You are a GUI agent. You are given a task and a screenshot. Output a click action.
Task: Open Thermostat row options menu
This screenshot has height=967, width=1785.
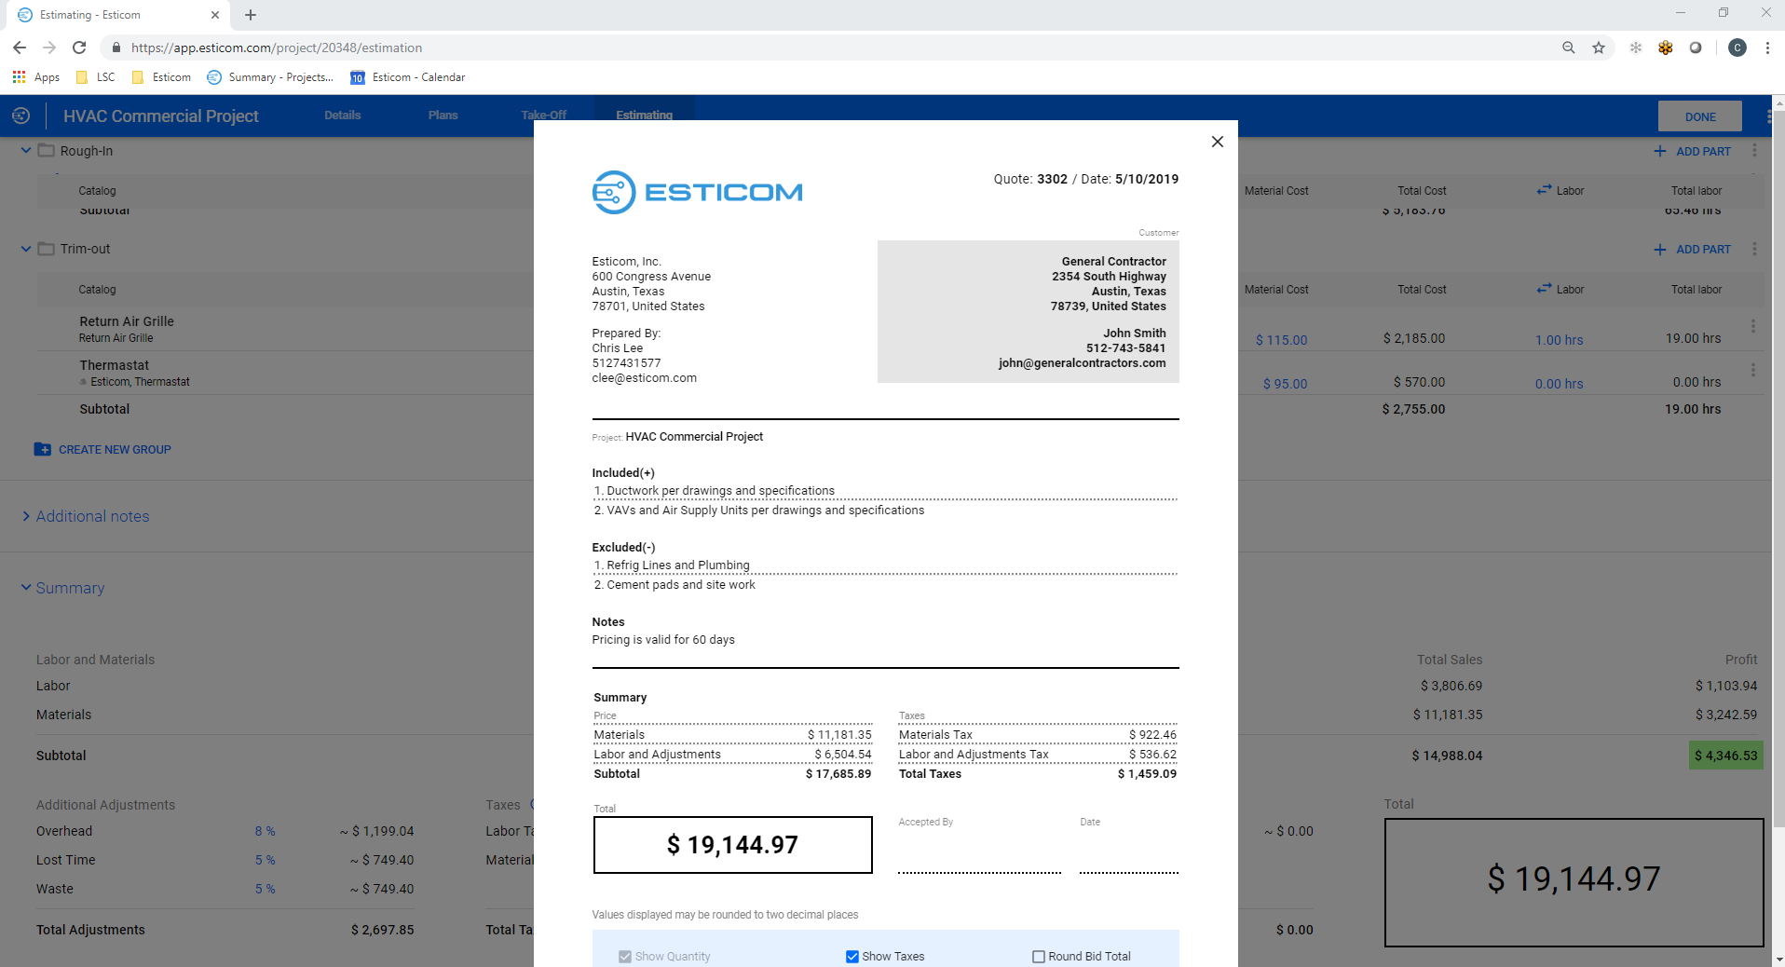pyautogui.click(x=1753, y=370)
